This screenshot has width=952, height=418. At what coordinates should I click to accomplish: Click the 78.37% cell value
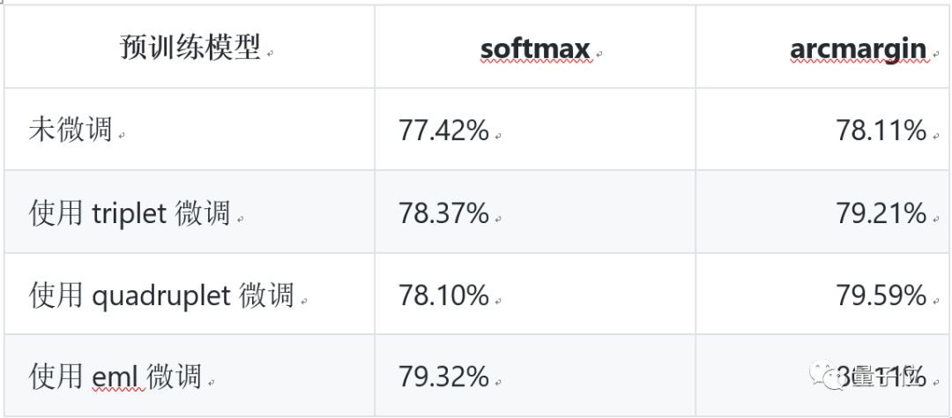click(x=443, y=213)
